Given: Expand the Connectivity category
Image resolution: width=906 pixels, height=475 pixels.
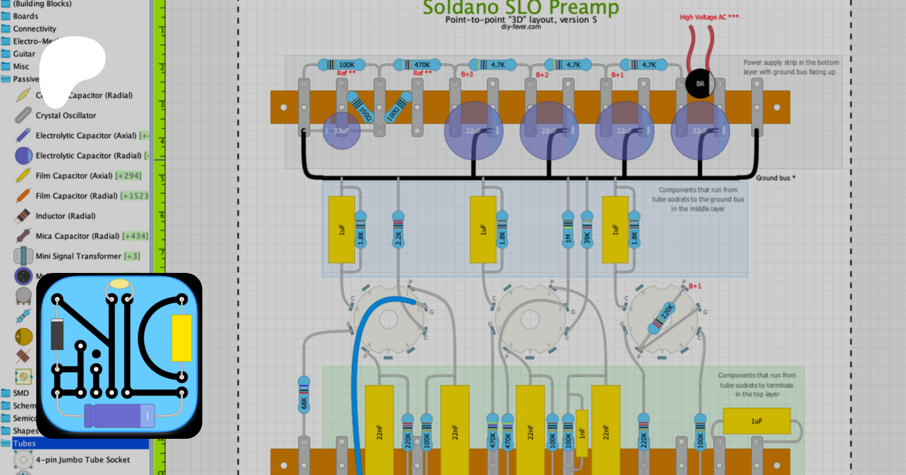Looking at the screenshot, I should (34, 29).
